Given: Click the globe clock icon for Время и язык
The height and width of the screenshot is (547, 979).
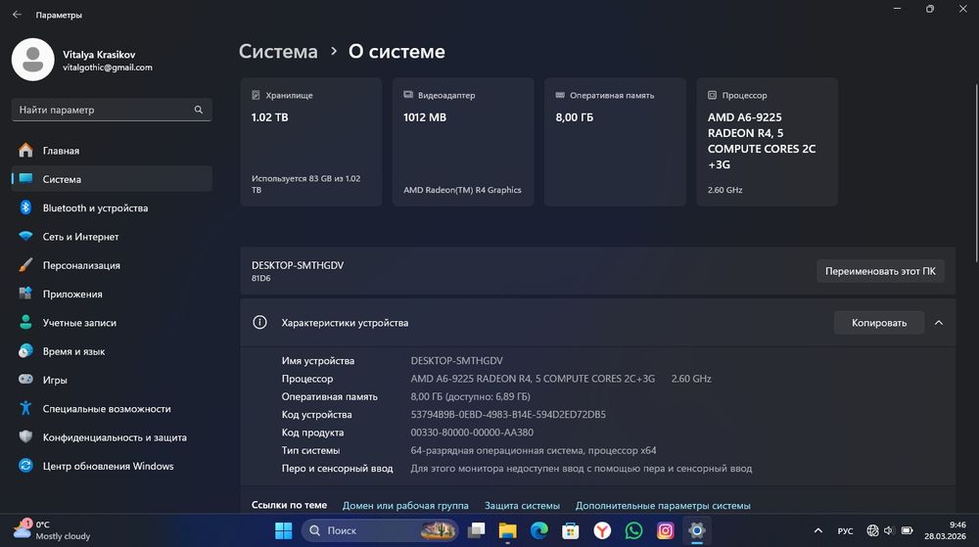Looking at the screenshot, I should point(25,351).
